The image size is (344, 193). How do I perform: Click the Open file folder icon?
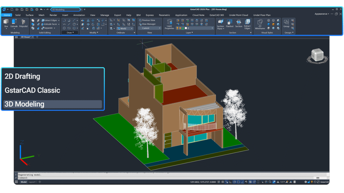pyautogui.click(x=17, y=9)
